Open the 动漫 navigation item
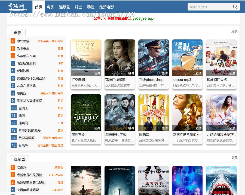This screenshot has width=245, height=195. 91,7
